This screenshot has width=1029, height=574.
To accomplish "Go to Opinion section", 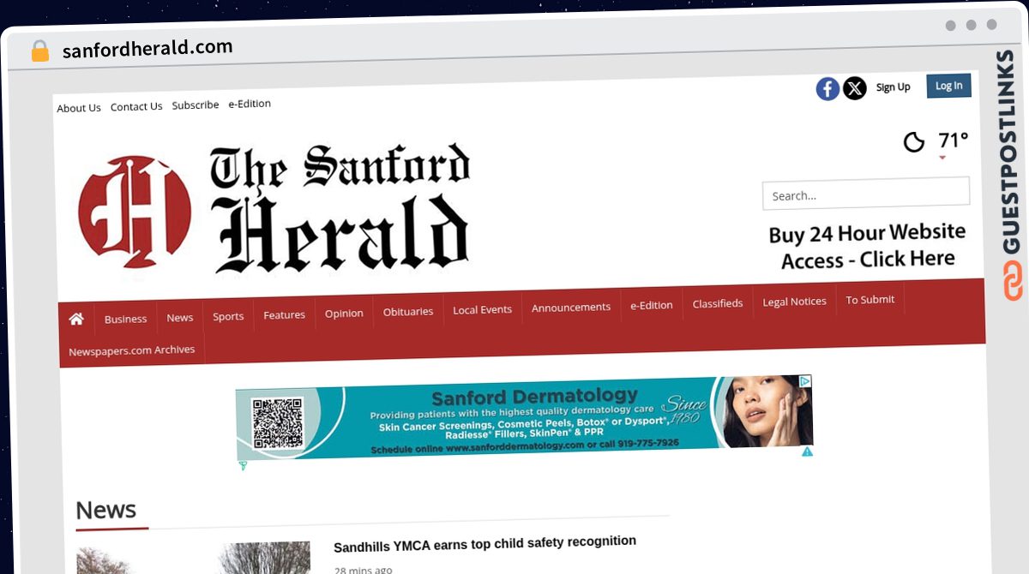I will coord(344,313).
